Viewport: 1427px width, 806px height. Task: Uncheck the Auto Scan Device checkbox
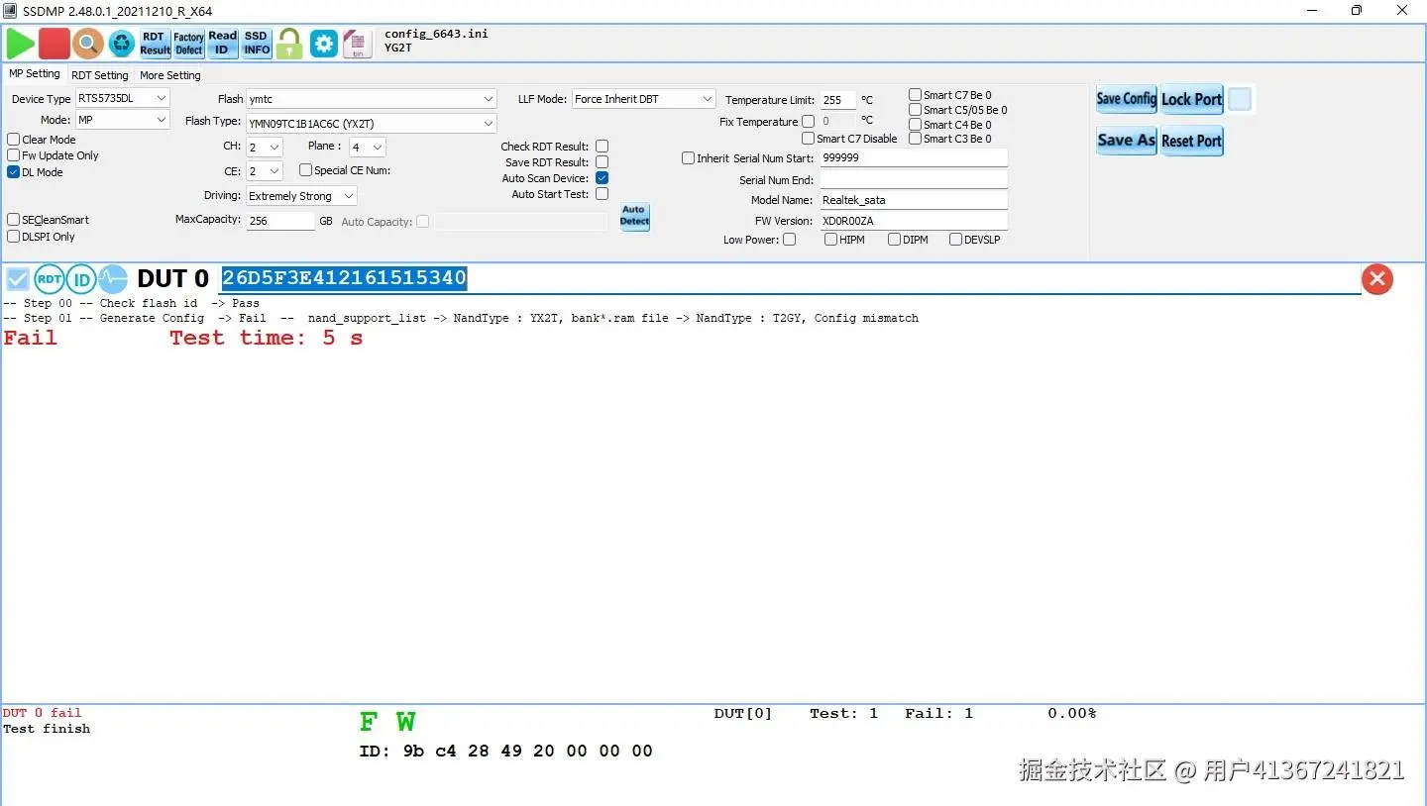(x=602, y=178)
